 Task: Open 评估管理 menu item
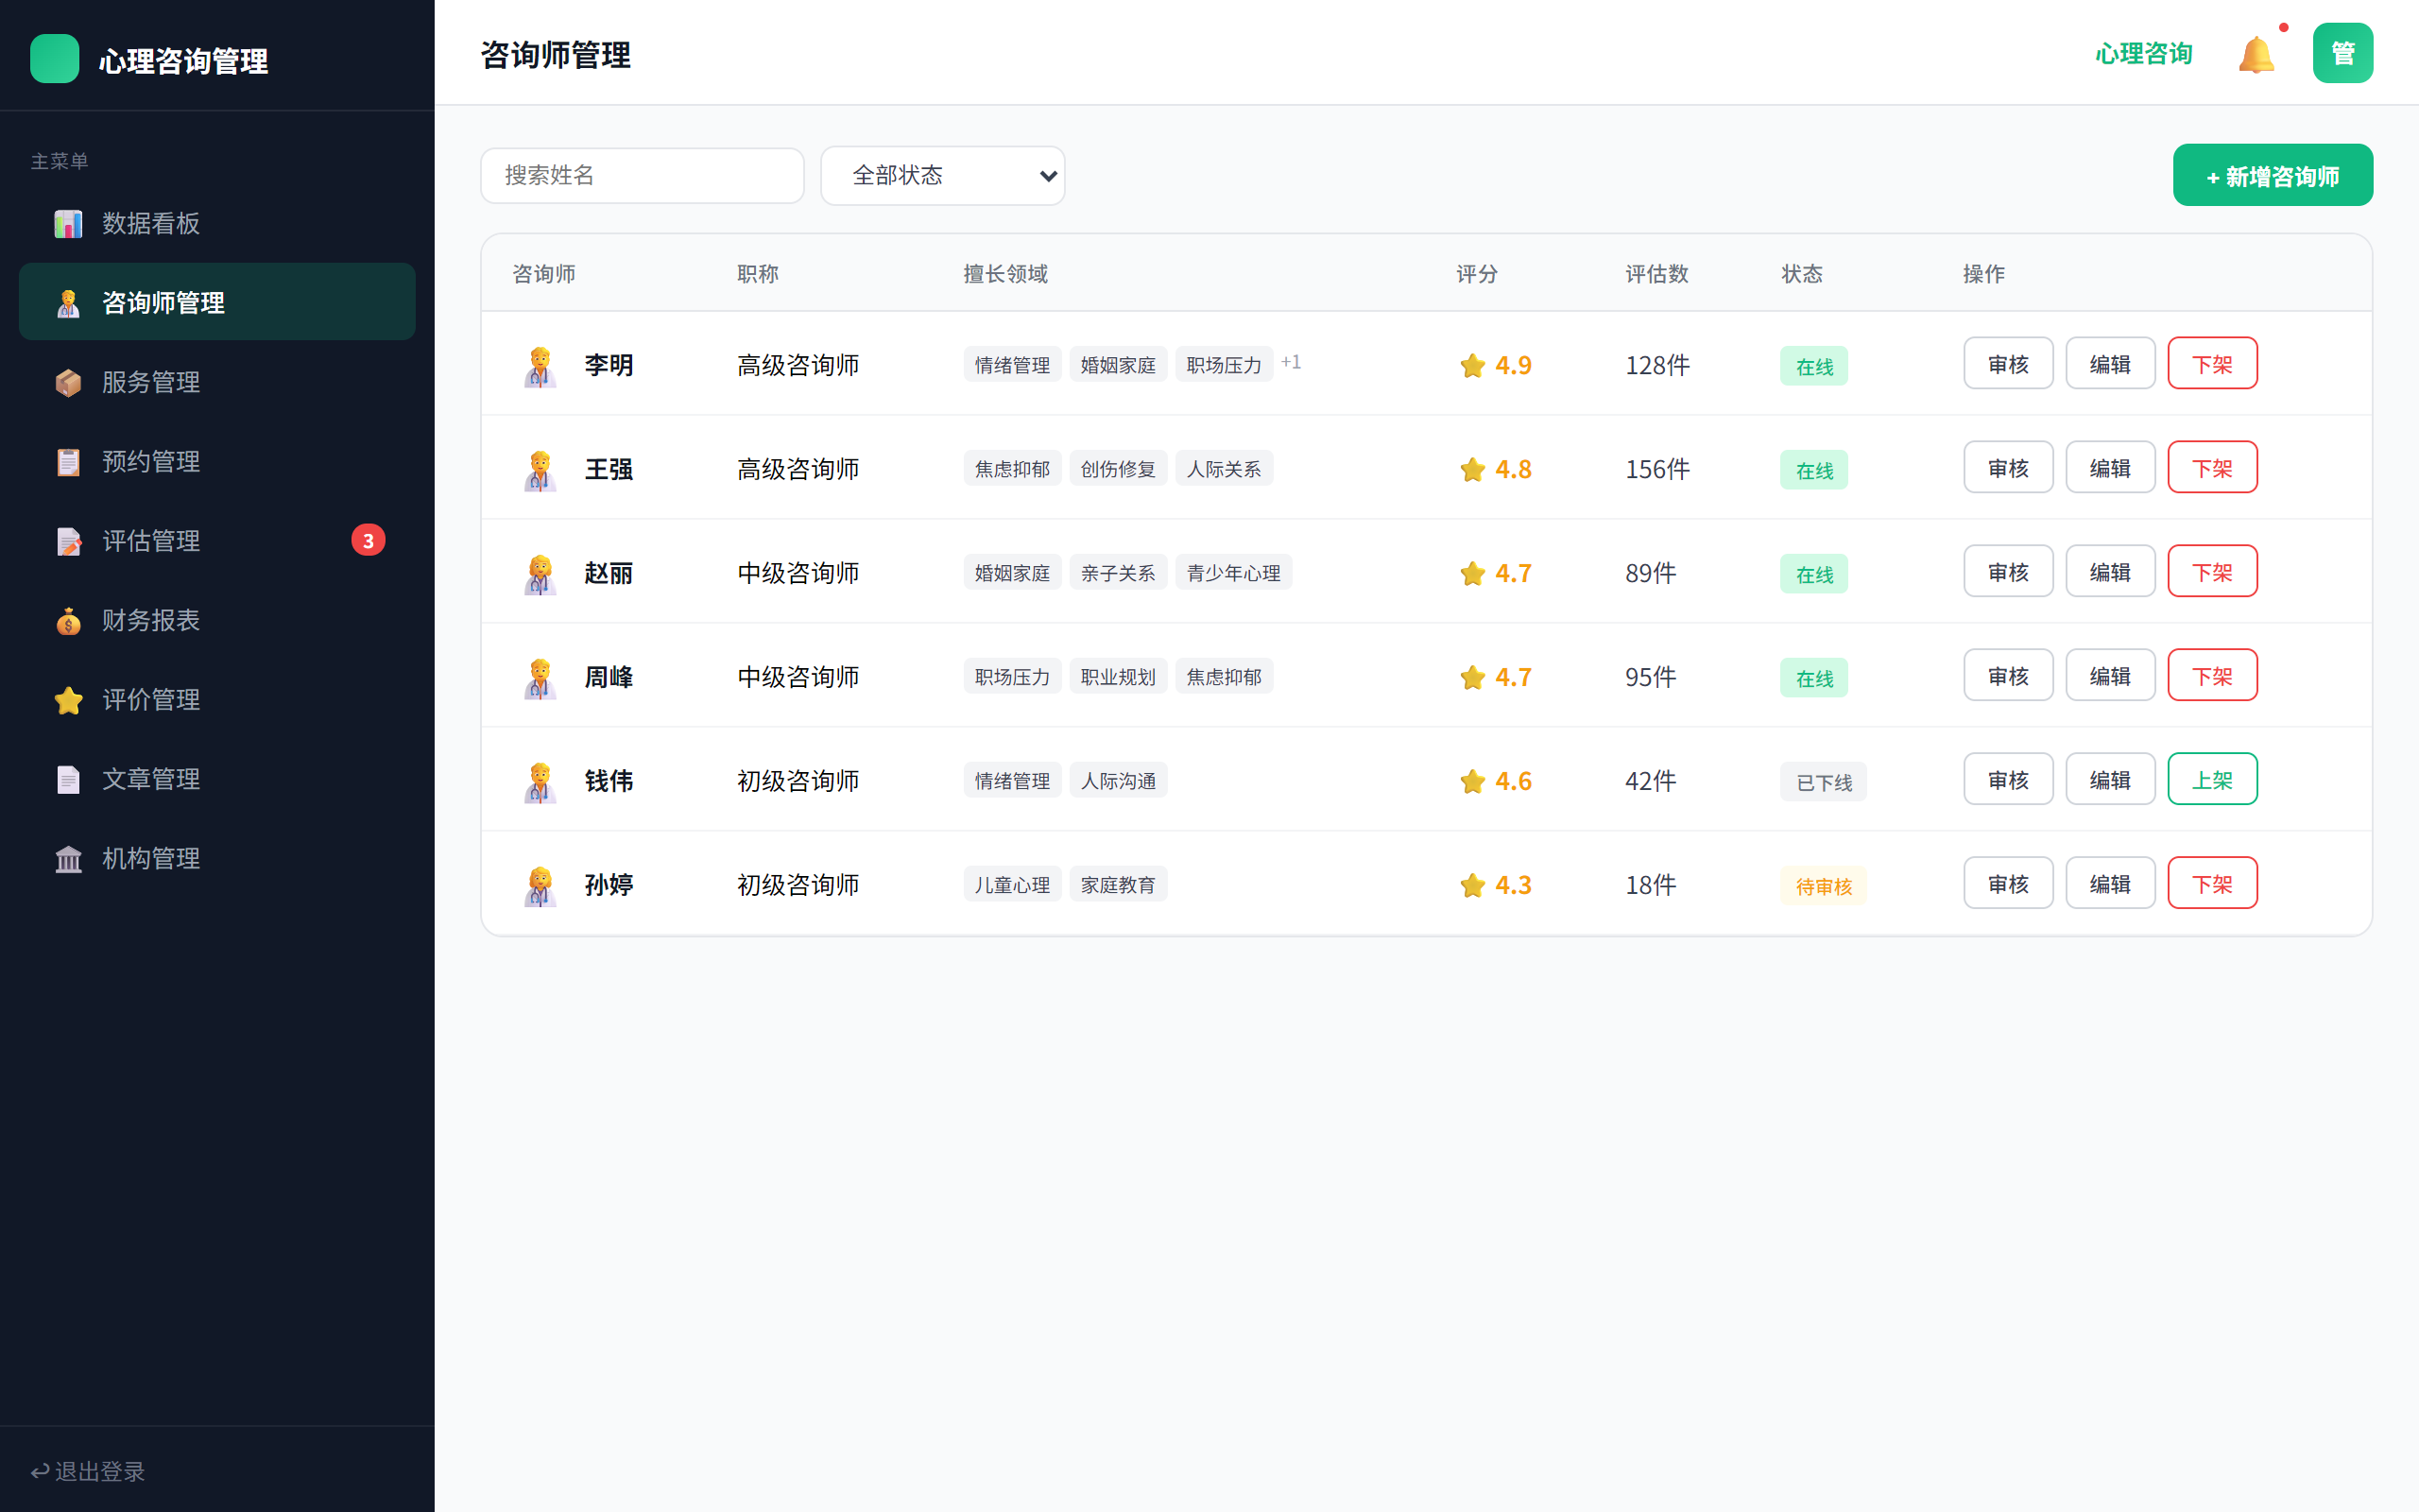click(217, 541)
